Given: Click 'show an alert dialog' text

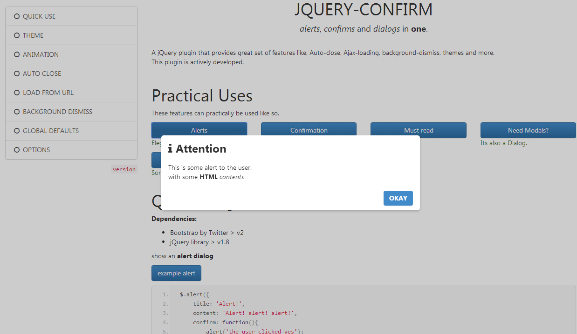Looking at the screenshot, I should pos(182,256).
